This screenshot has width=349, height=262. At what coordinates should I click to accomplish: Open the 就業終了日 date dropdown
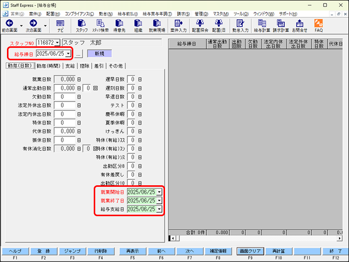(159, 201)
